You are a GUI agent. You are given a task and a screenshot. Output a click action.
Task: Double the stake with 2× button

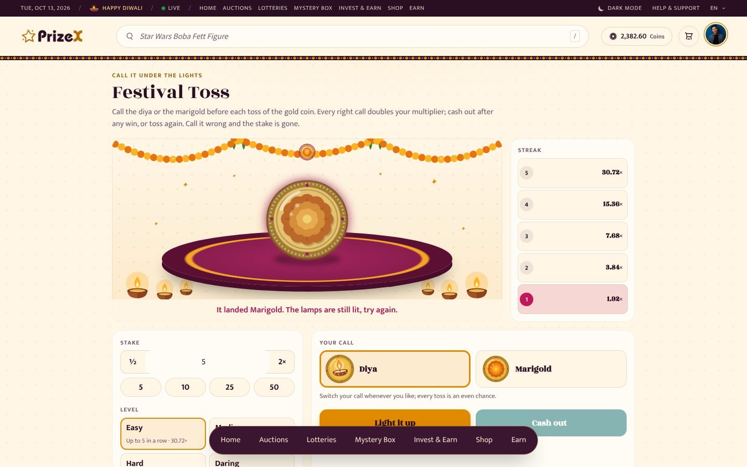pyautogui.click(x=282, y=362)
